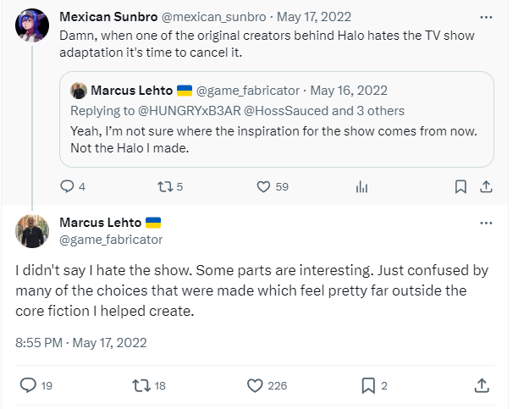Share Mexican Sunbro's tweet
Viewport: 513px width, 409px height.
tap(485, 186)
